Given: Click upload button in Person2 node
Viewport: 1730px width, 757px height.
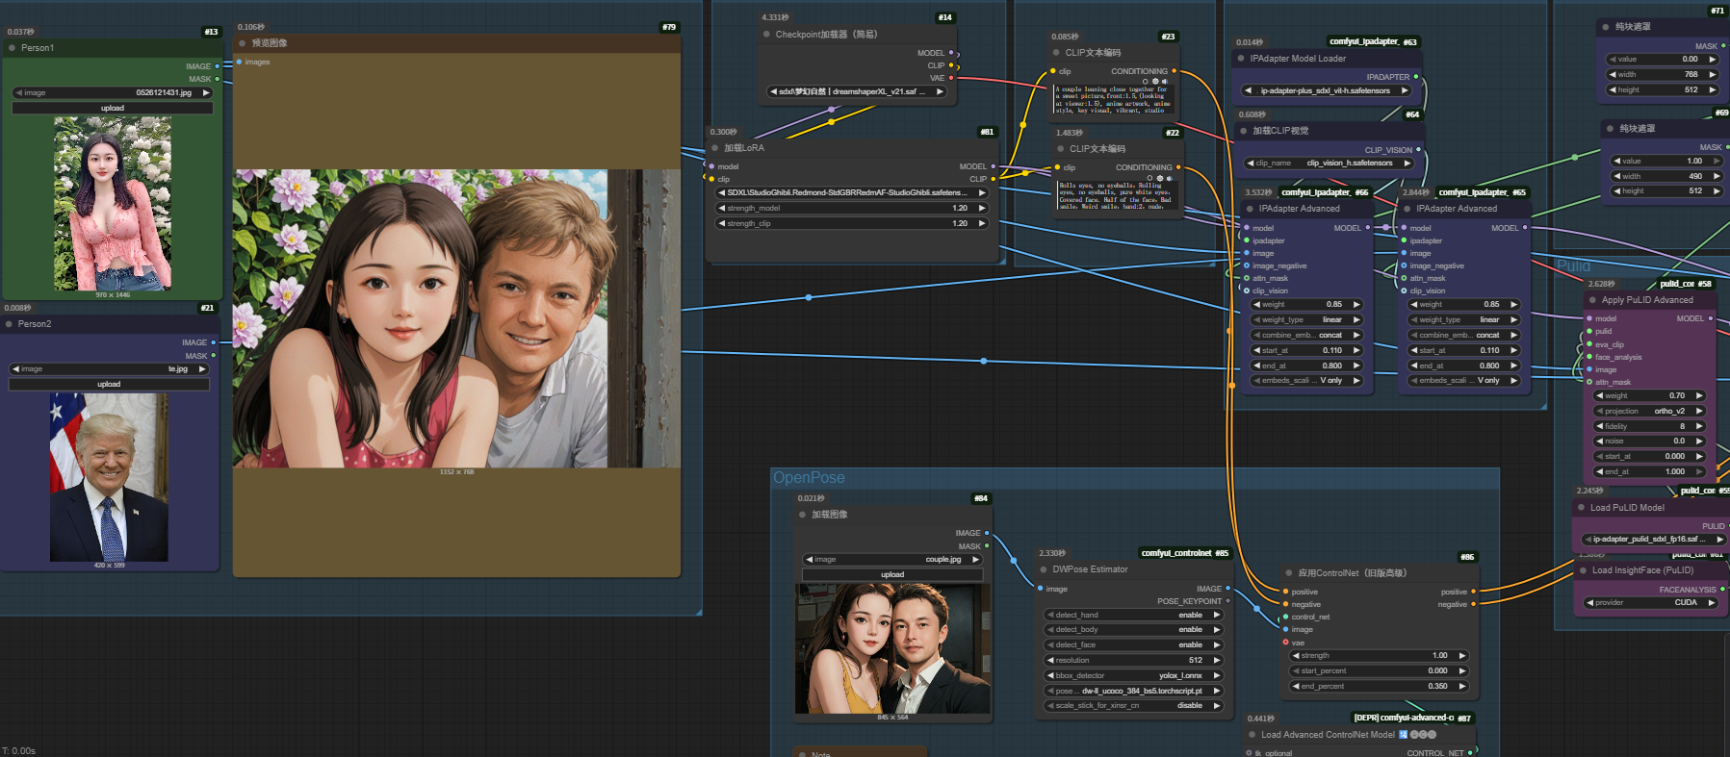Looking at the screenshot, I should (x=109, y=384).
